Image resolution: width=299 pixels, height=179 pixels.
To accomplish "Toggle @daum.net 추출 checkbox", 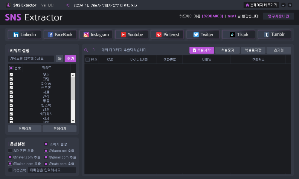I will point(46,151).
